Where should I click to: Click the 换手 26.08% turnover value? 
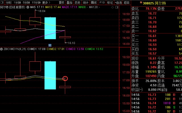(x=151, y=81)
